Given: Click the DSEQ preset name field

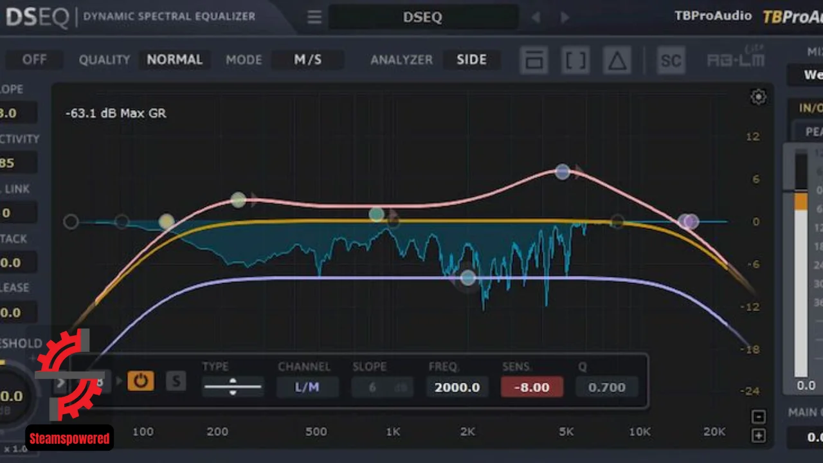Looking at the screenshot, I should 423,17.
